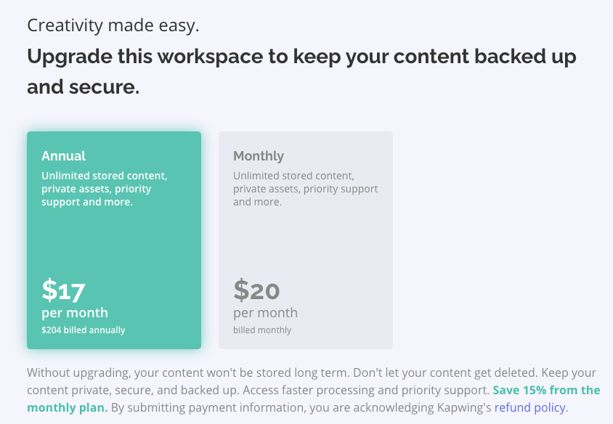Image resolution: width=613 pixels, height=424 pixels.
Task: Click the Monthly plan feature description
Action: pos(305,189)
